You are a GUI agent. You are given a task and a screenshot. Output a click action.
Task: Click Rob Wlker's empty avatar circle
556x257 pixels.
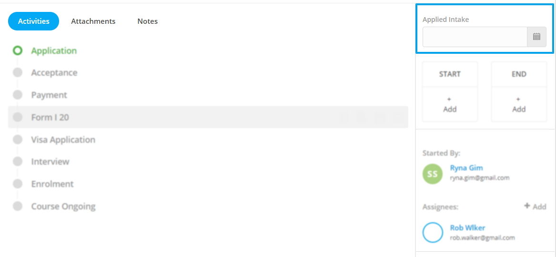pos(433,233)
